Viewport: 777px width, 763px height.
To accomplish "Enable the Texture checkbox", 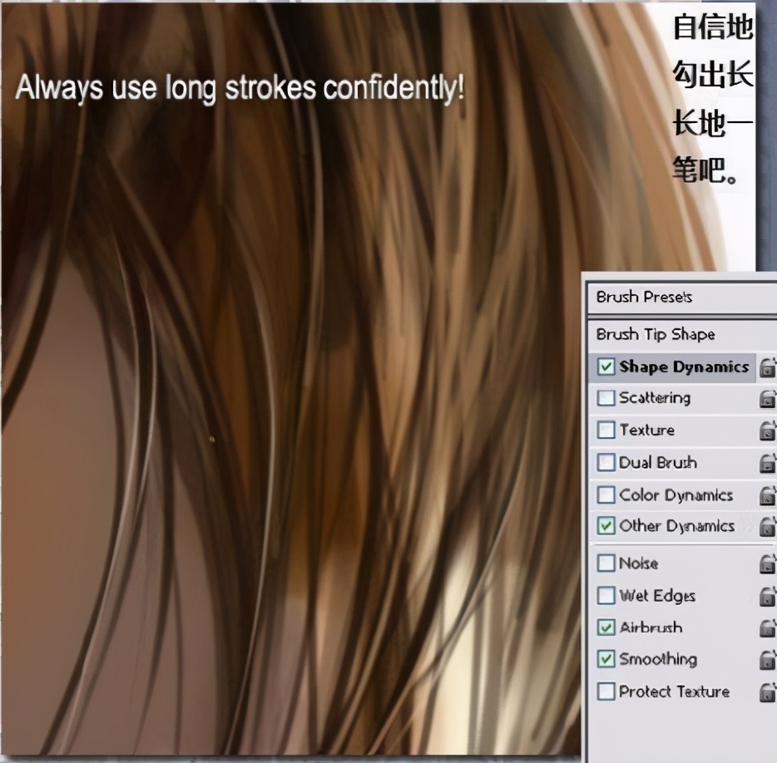I will tap(606, 430).
